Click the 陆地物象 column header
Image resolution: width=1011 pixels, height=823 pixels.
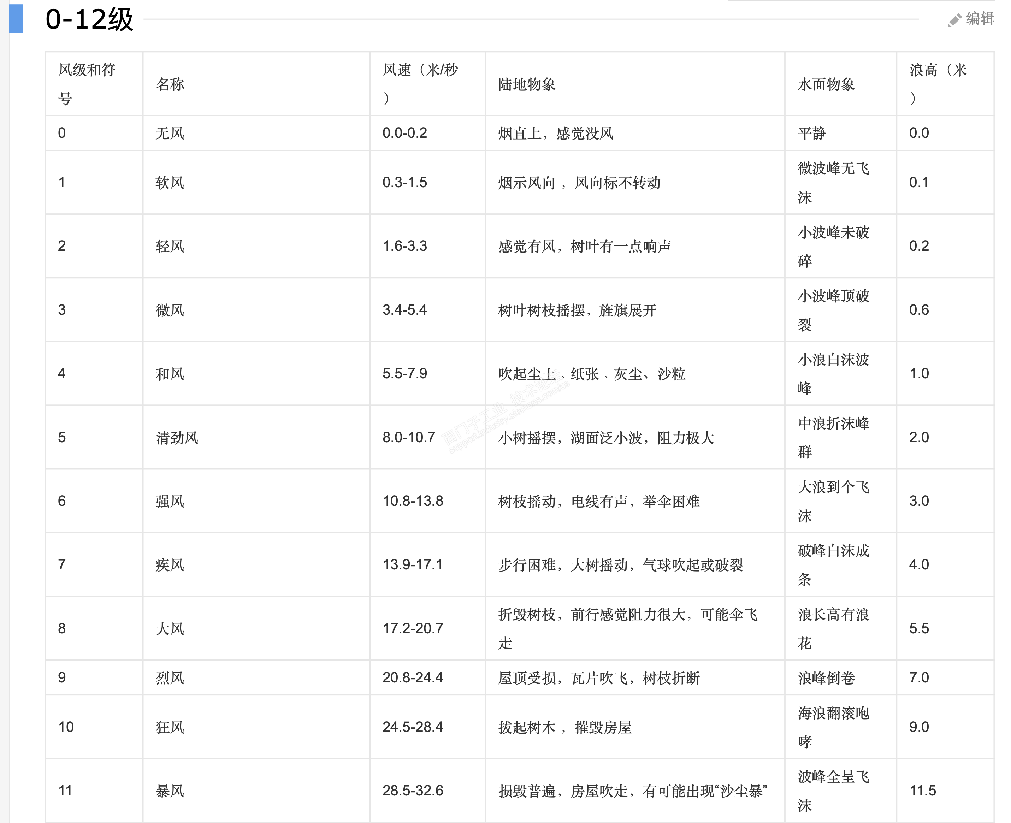(x=526, y=84)
